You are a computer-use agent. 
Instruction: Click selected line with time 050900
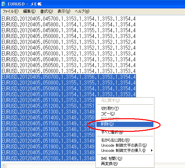coord(69,89)
